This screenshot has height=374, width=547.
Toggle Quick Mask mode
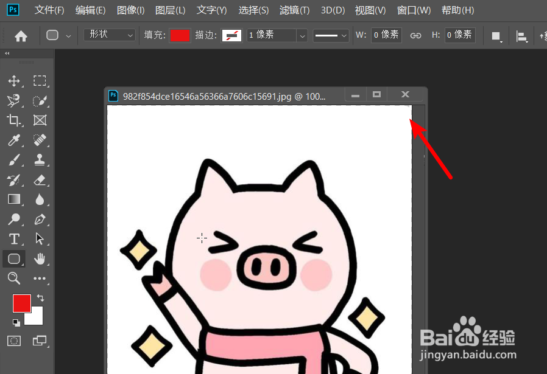pos(14,341)
